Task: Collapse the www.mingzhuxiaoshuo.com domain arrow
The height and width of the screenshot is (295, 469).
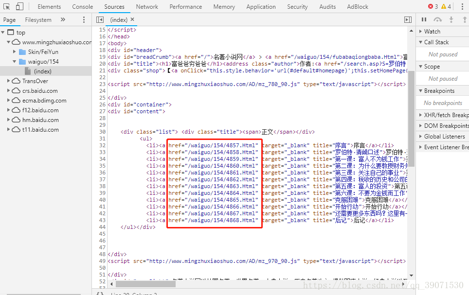Action: click(x=9, y=42)
